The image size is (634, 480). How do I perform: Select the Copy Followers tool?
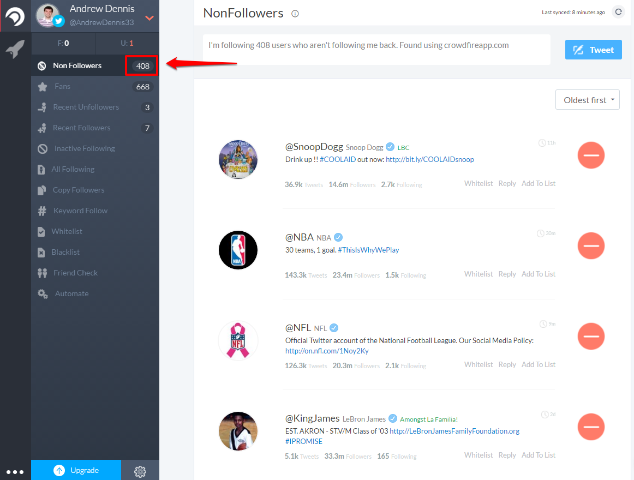click(80, 190)
